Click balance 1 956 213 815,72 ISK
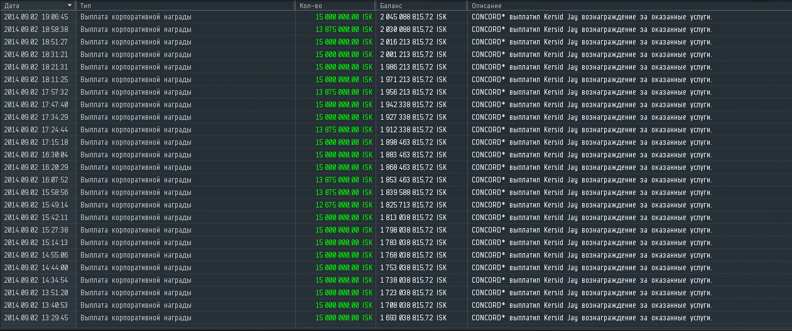The height and width of the screenshot is (331, 792). click(413, 92)
